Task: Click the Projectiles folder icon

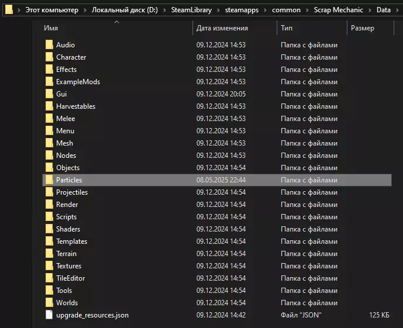Action: click(x=49, y=192)
